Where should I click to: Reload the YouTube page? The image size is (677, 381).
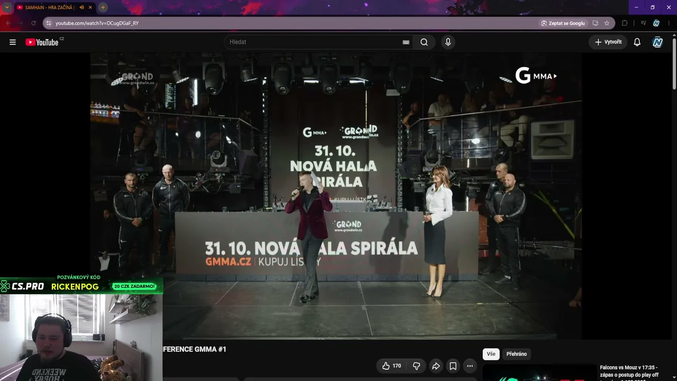coord(33,23)
